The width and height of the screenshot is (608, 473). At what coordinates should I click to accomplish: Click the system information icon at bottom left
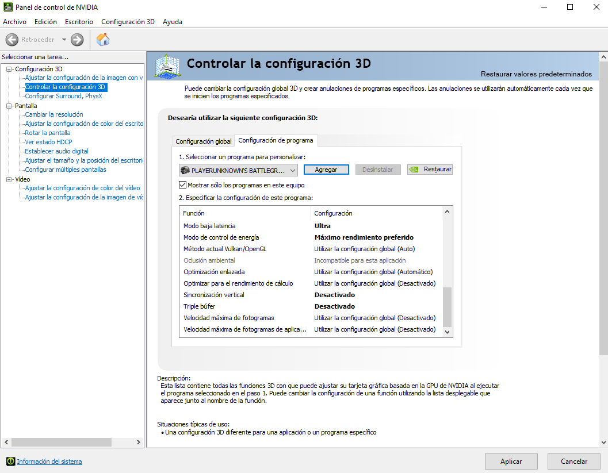pos(10,462)
